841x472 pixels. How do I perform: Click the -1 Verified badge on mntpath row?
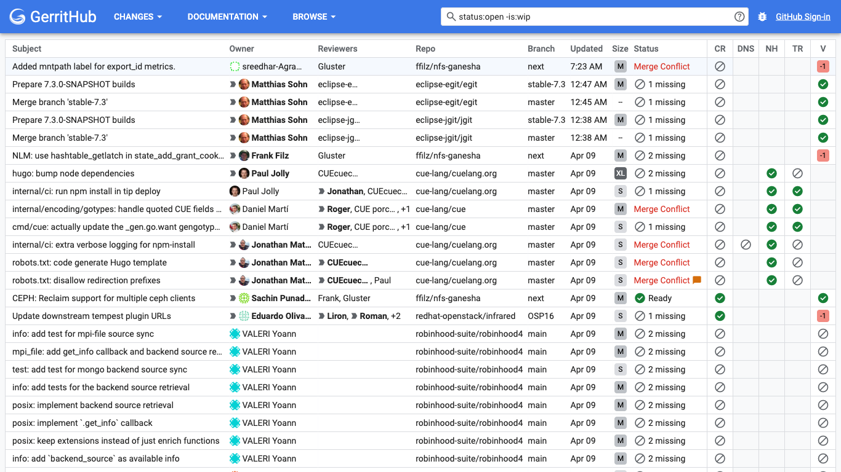coord(823,66)
